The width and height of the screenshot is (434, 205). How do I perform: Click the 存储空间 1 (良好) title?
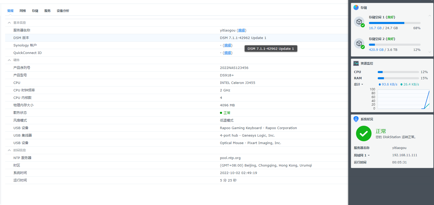pos(382,17)
